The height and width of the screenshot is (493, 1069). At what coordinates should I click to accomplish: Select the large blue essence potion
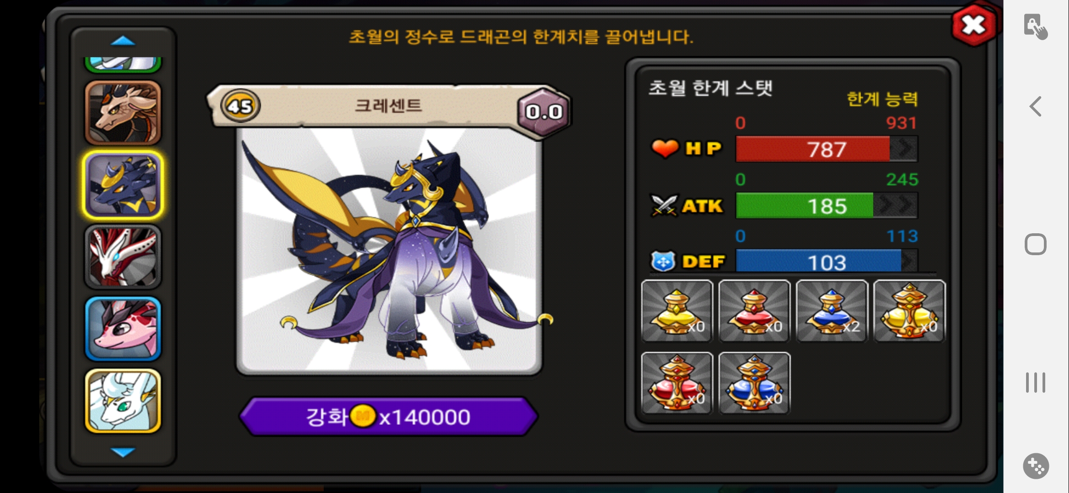[x=754, y=383]
